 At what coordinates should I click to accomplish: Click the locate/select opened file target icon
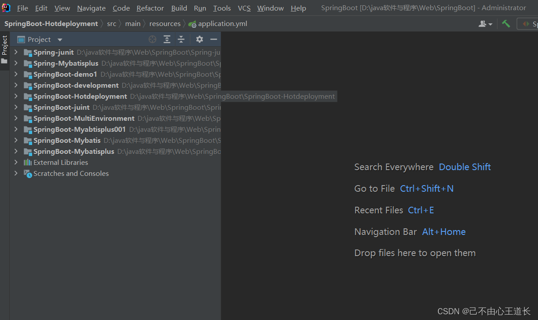tap(152, 39)
